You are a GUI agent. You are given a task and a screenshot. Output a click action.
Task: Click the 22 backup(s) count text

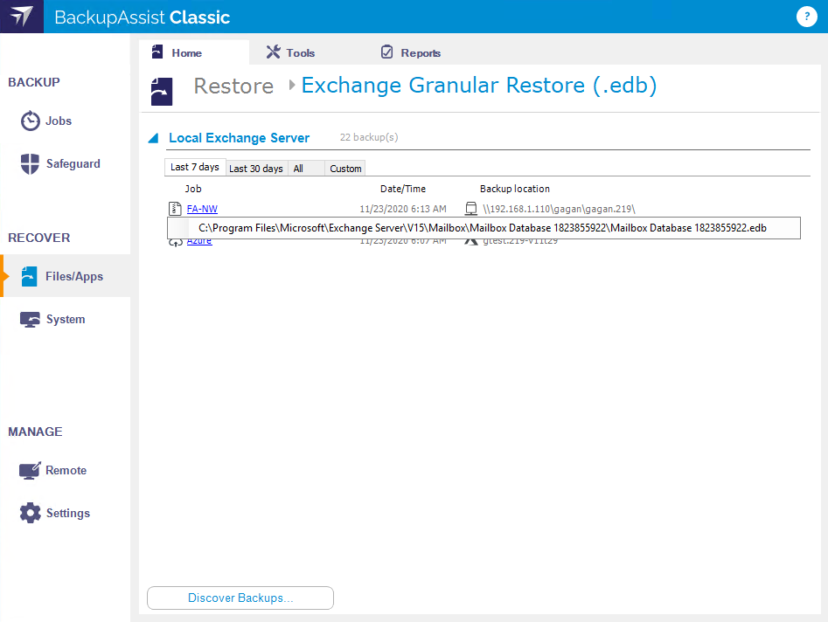369,137
